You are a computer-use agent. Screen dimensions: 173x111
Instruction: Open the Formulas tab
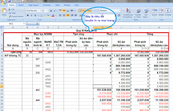47,5
